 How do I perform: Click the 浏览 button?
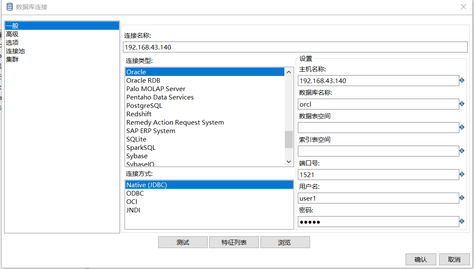(x=285, y=242)
